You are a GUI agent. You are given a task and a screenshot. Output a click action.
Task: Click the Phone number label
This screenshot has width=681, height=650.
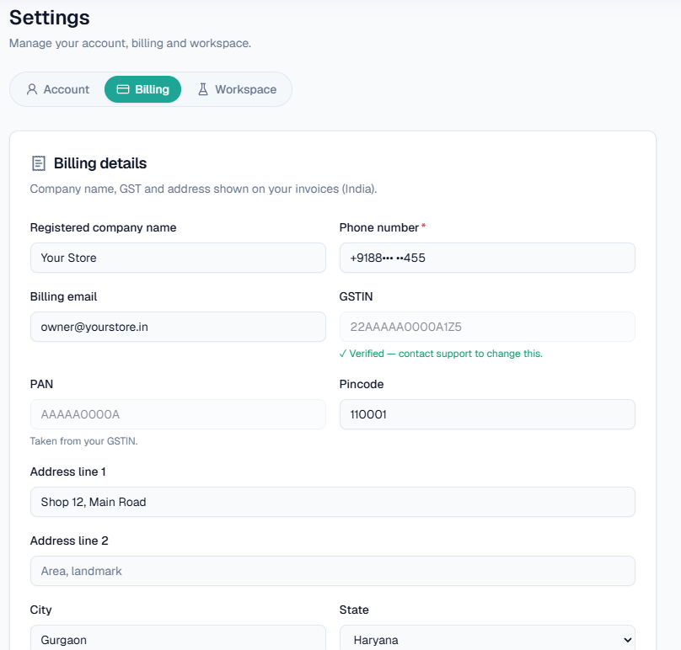pyautogui.click(x=379, y=228)
